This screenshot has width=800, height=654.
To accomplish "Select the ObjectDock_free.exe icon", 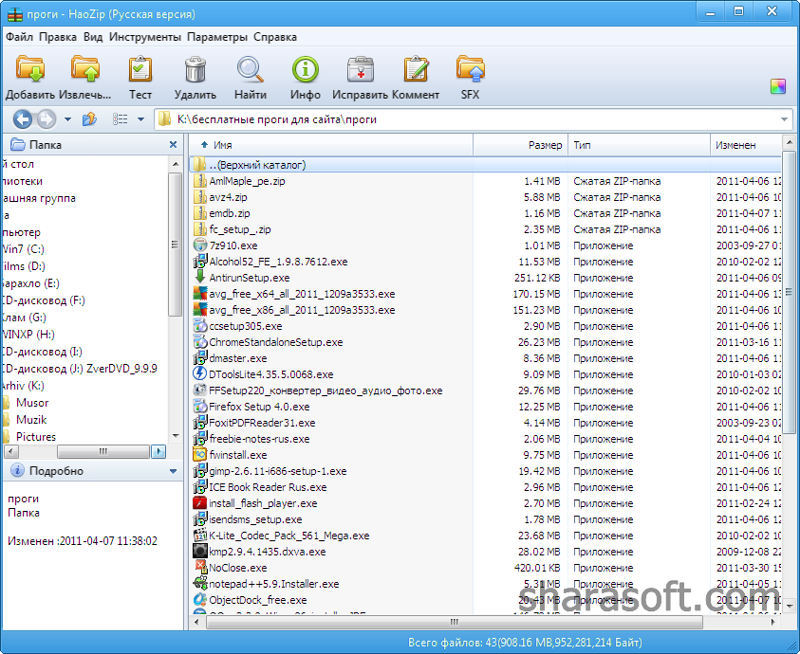I will point(200,599).
